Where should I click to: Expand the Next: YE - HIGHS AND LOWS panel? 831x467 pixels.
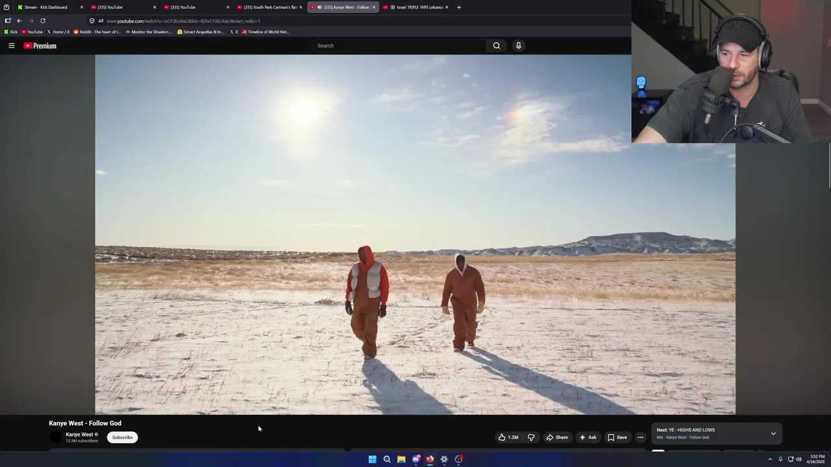[x=773, y=433]
